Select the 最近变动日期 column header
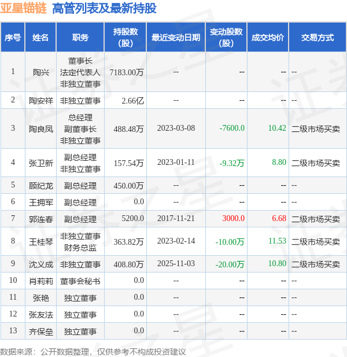347x357 pixels. pos(176,38)
